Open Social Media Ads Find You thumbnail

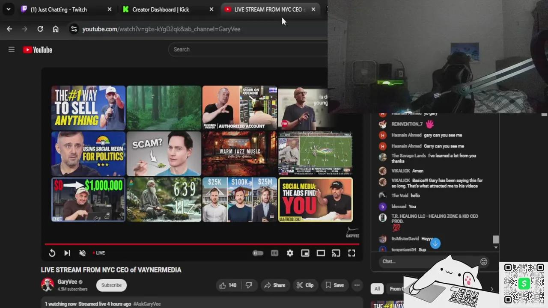click(316, 199)
